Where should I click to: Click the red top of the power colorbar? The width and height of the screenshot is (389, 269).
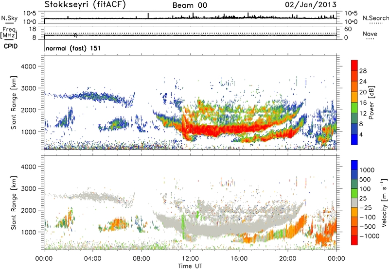pos(354,65)
